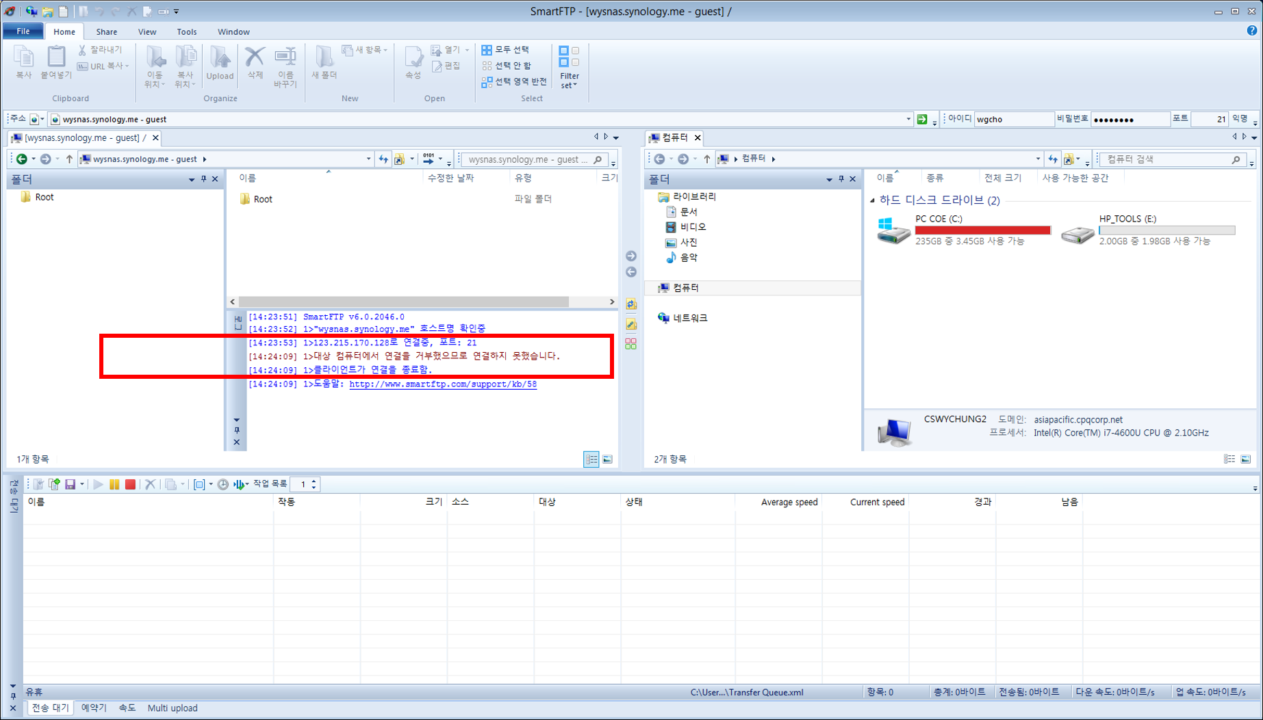Click 모두 선택 (select all)
Viewport: 1263px width, 720px height.
(505, 50)
